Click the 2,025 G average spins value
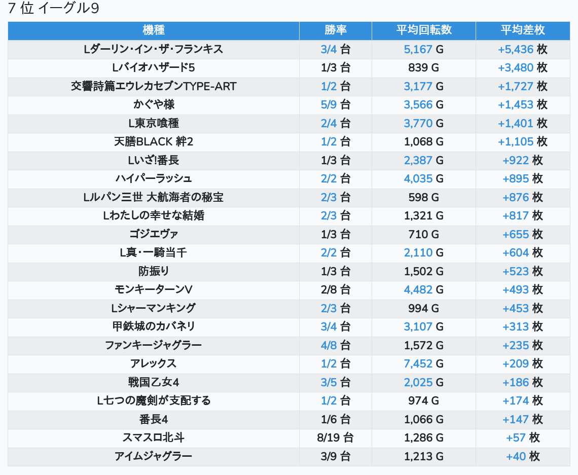This screenshot has height=475, width=578. pos(423,382)
